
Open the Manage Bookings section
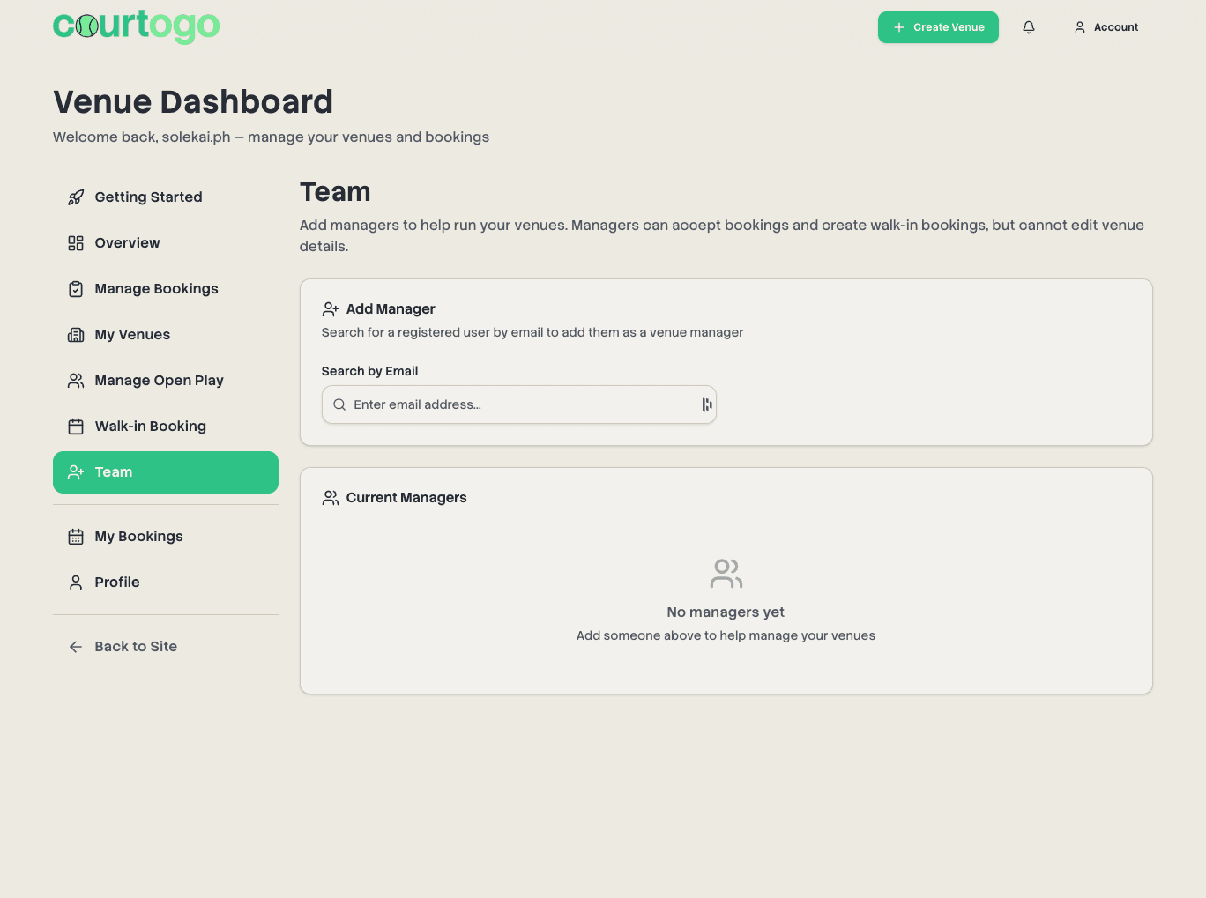pyautogui.click(x=157, y=288)
